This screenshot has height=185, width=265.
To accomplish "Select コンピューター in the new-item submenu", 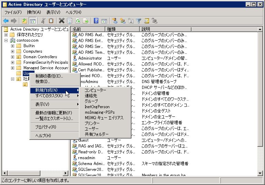I will pyautogui.click(x=105, y=90).
